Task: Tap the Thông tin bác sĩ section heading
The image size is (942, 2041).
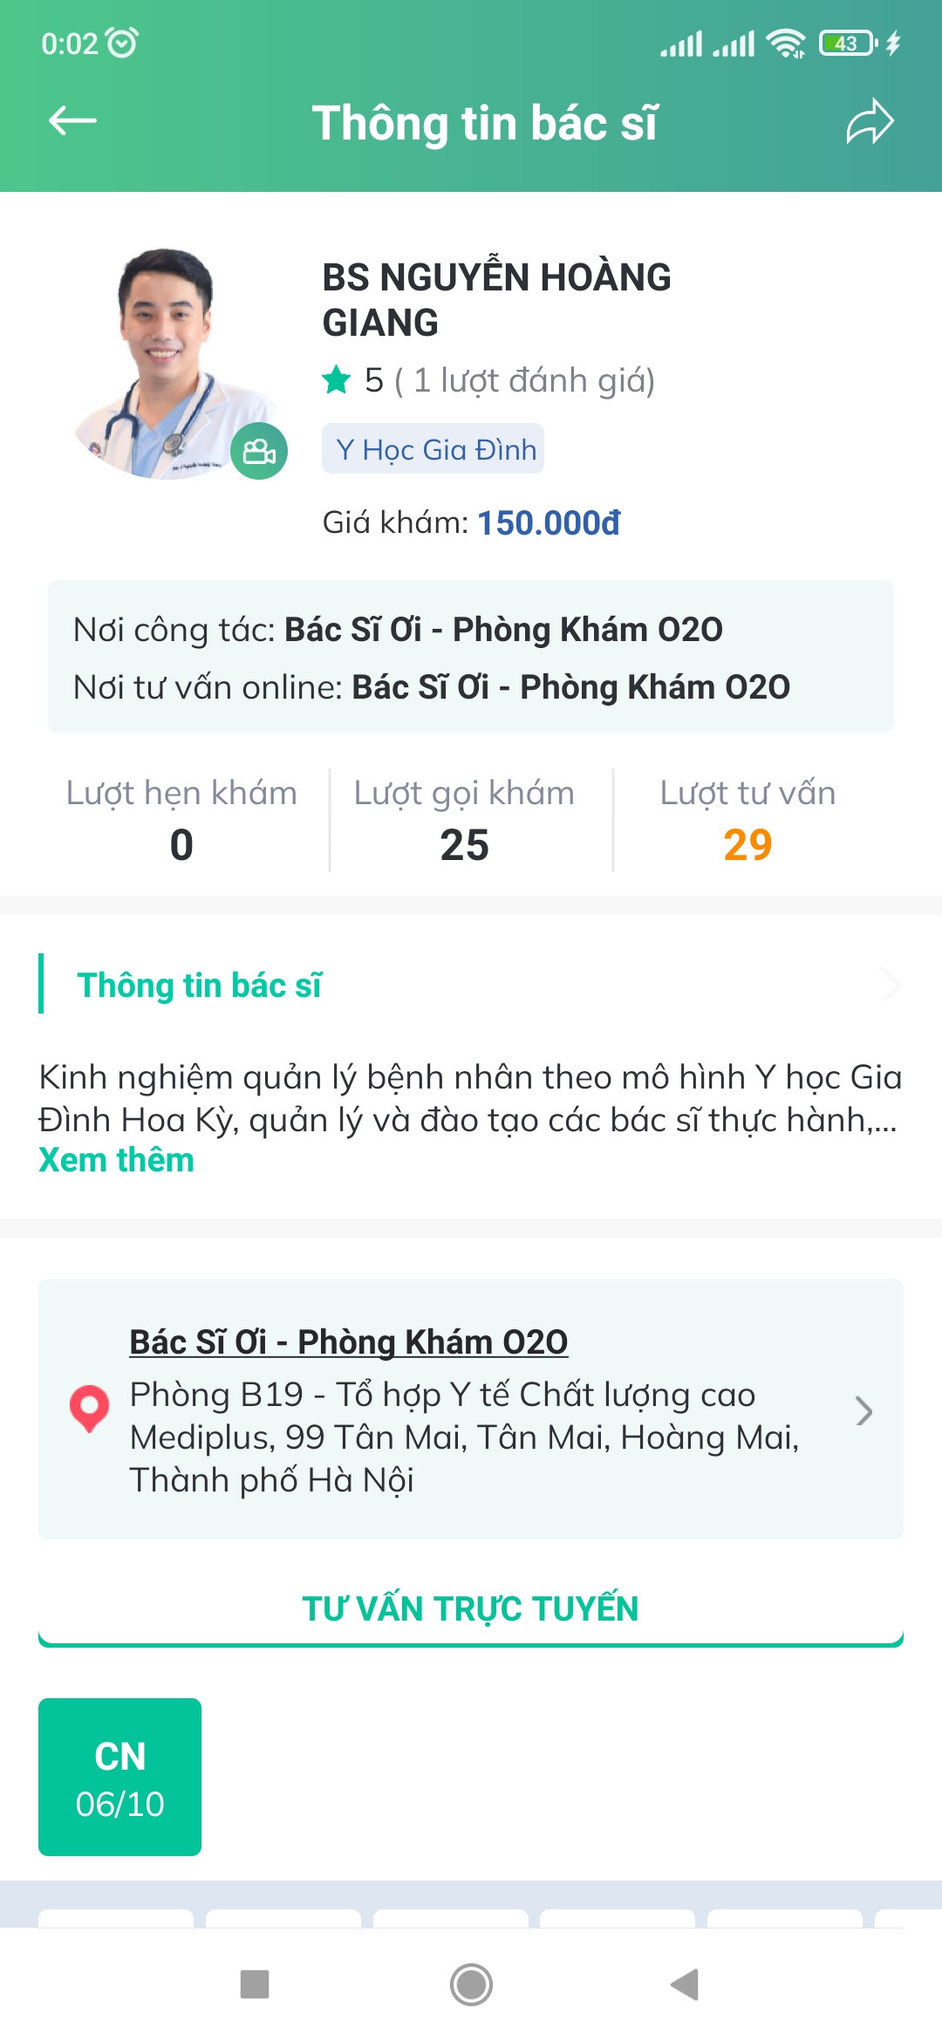Action: click(x=200, y=985)
